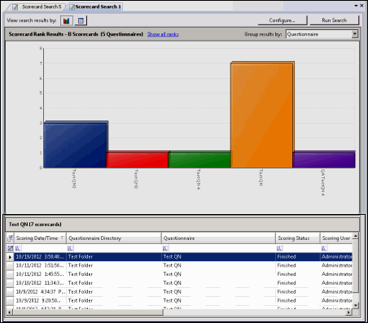Click the Configure... button
Image resolution: width=368 pixels, height=323 pixels.
[x=283, y=20]
